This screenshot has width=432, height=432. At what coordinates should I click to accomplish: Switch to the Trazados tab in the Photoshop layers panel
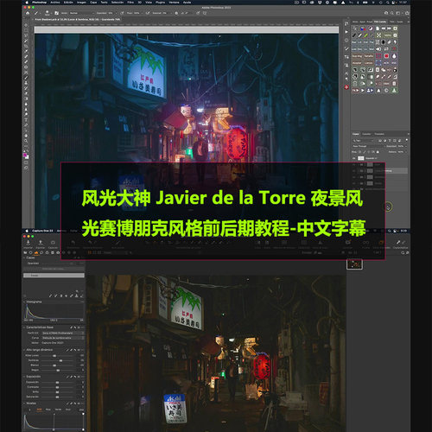(379, 134)
